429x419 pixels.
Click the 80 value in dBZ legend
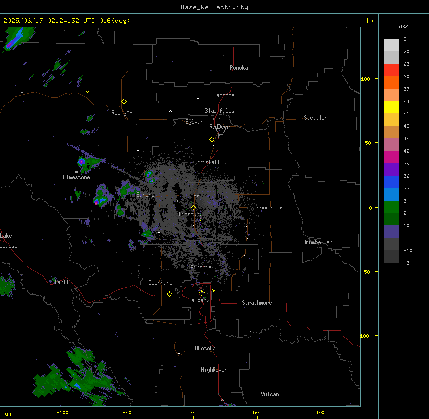tap(406, 39)
